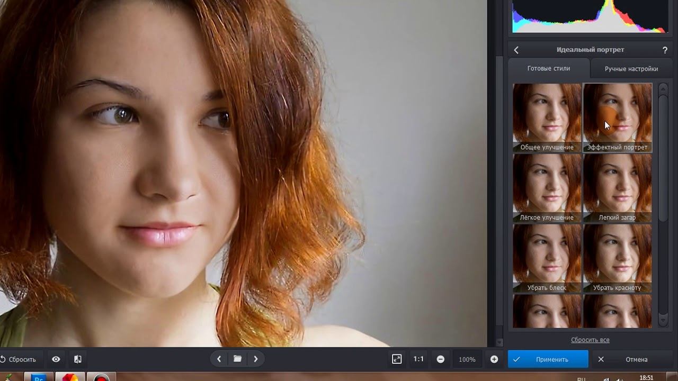Apply changes with Применить button
This screenshot has width=678, height=381.
(548, 359)
